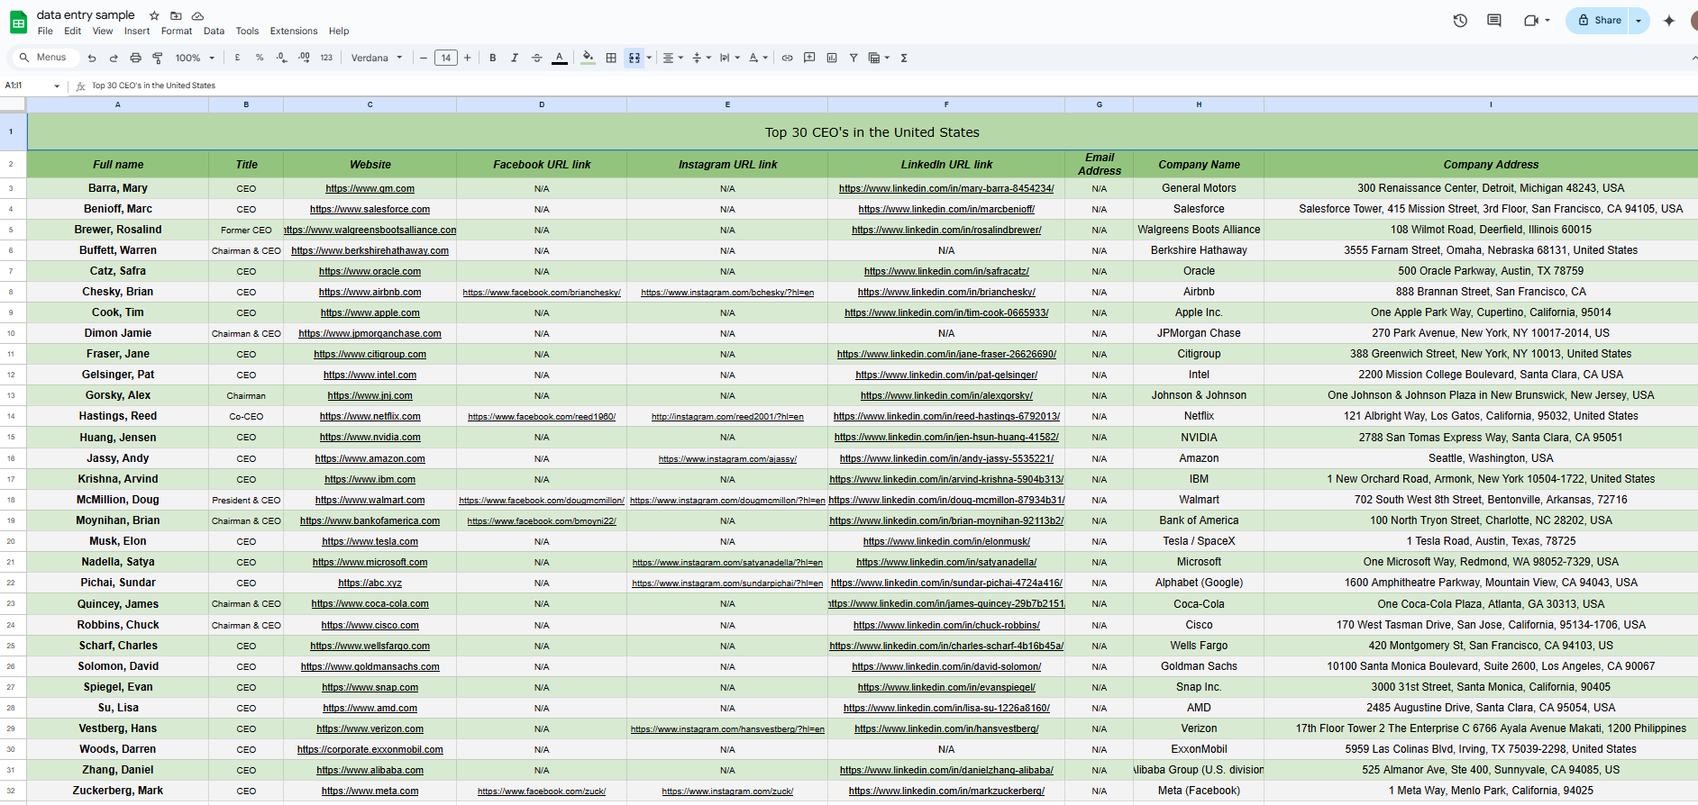1698x805 pixels.
Task: Expand the Share options arrow
Action: [x=1639, y=21]
